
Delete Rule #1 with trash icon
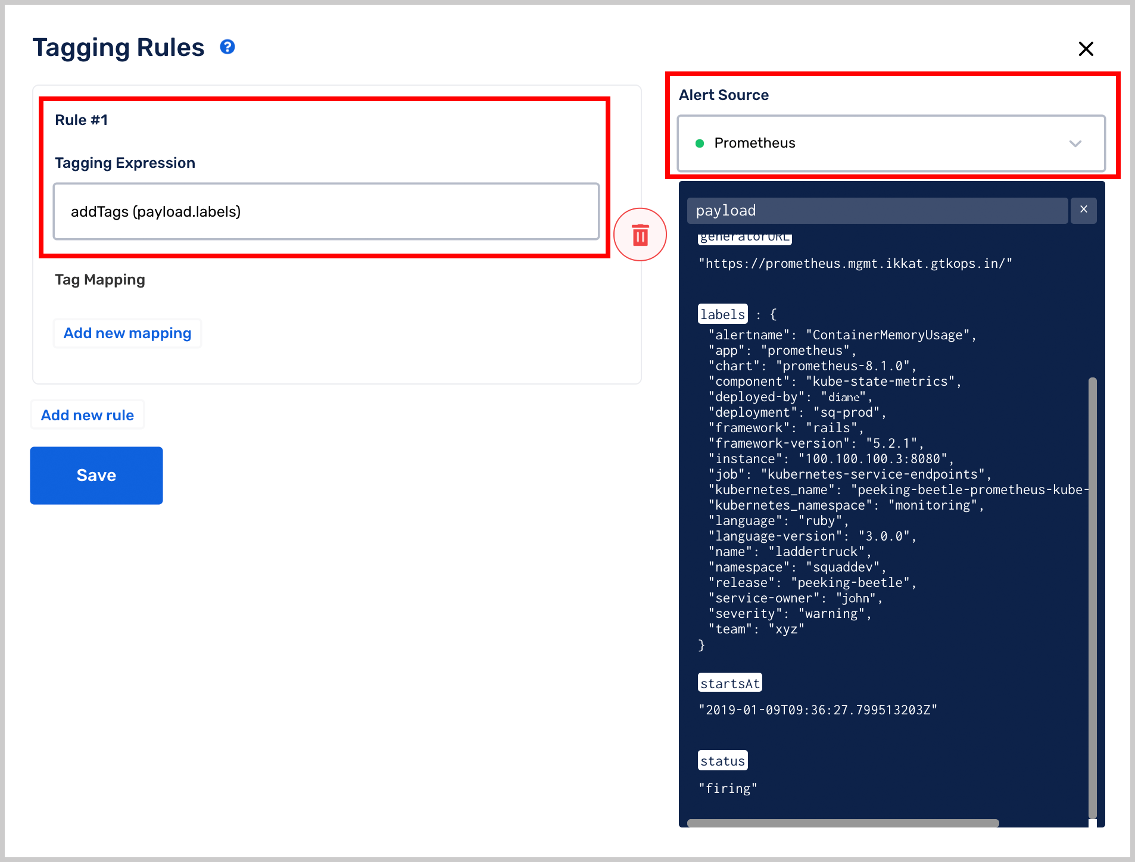(x=640, y=235)
